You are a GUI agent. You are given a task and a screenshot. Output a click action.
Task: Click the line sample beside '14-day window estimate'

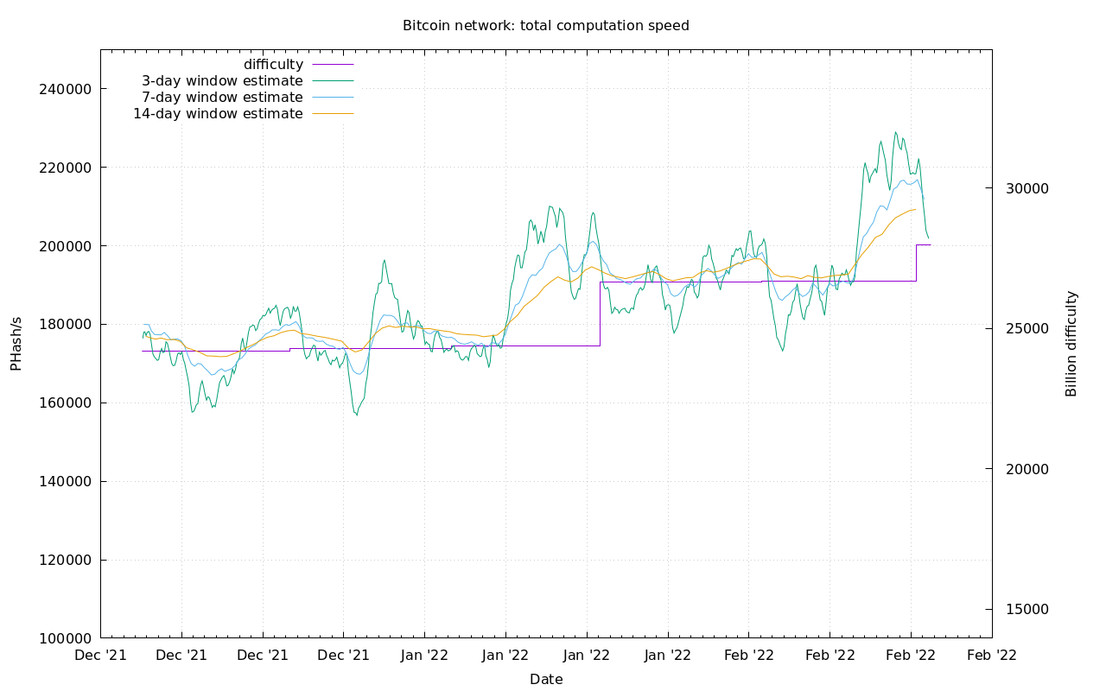pyautogui.click(x=333, y=114)
